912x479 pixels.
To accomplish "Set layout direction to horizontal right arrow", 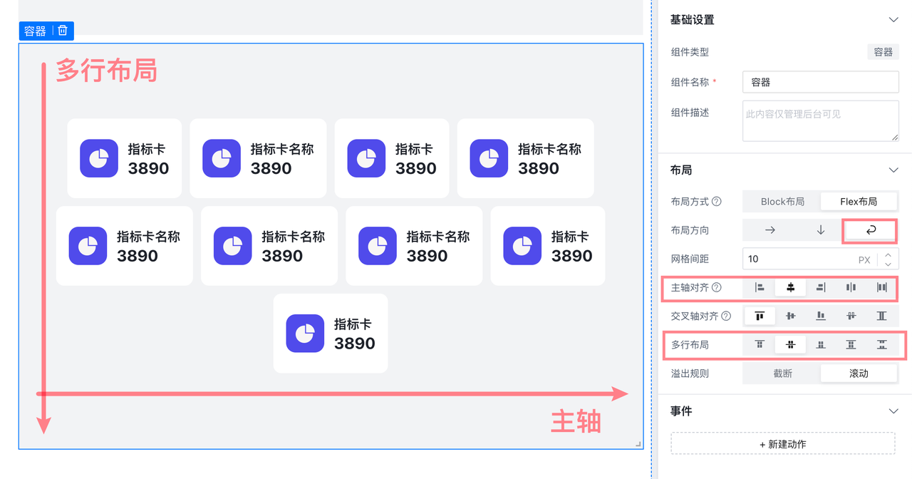I will point(769,230).
